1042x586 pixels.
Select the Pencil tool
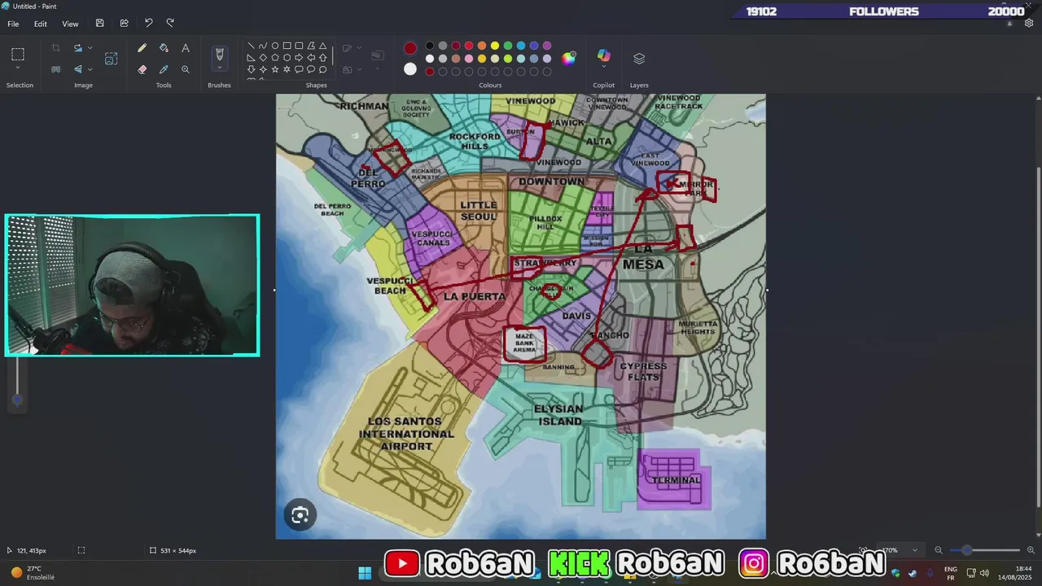(x=142, y=49)
